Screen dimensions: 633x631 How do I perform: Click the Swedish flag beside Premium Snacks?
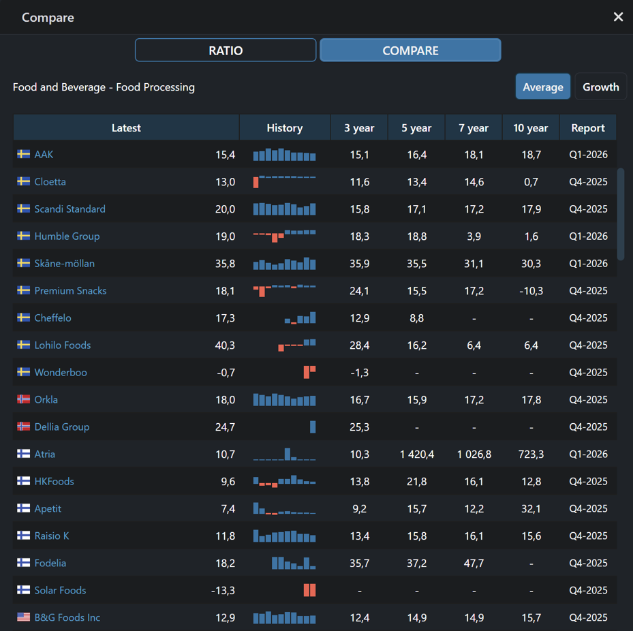(23, 290)
